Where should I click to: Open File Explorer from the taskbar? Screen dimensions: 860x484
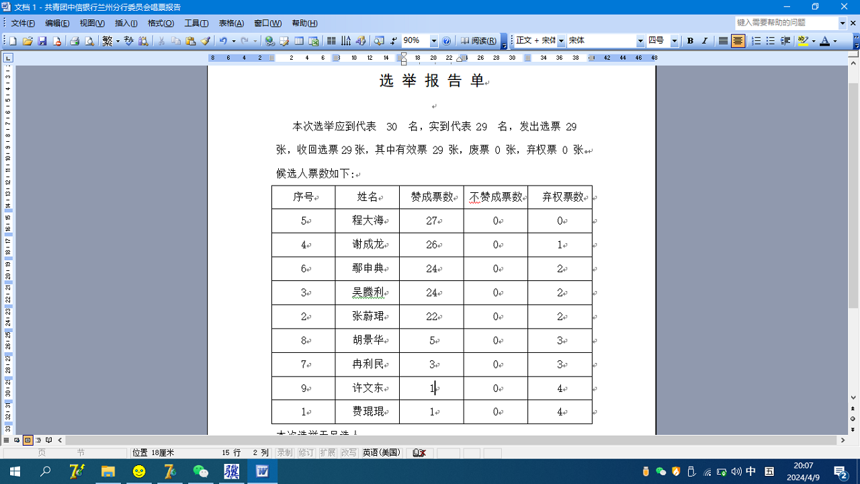coord(107,471)
